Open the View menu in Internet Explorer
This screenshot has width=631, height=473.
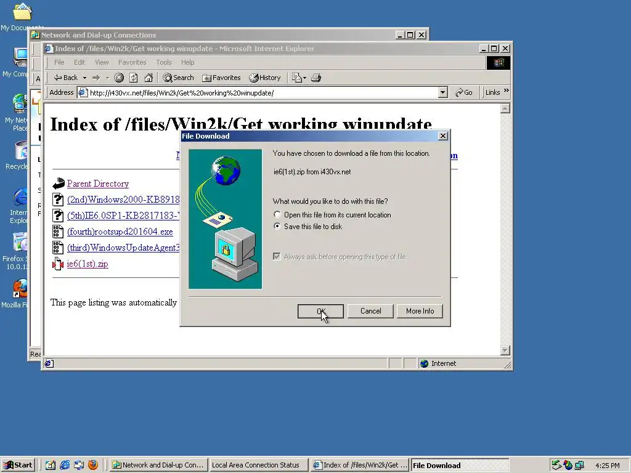[x=102, y=62]
